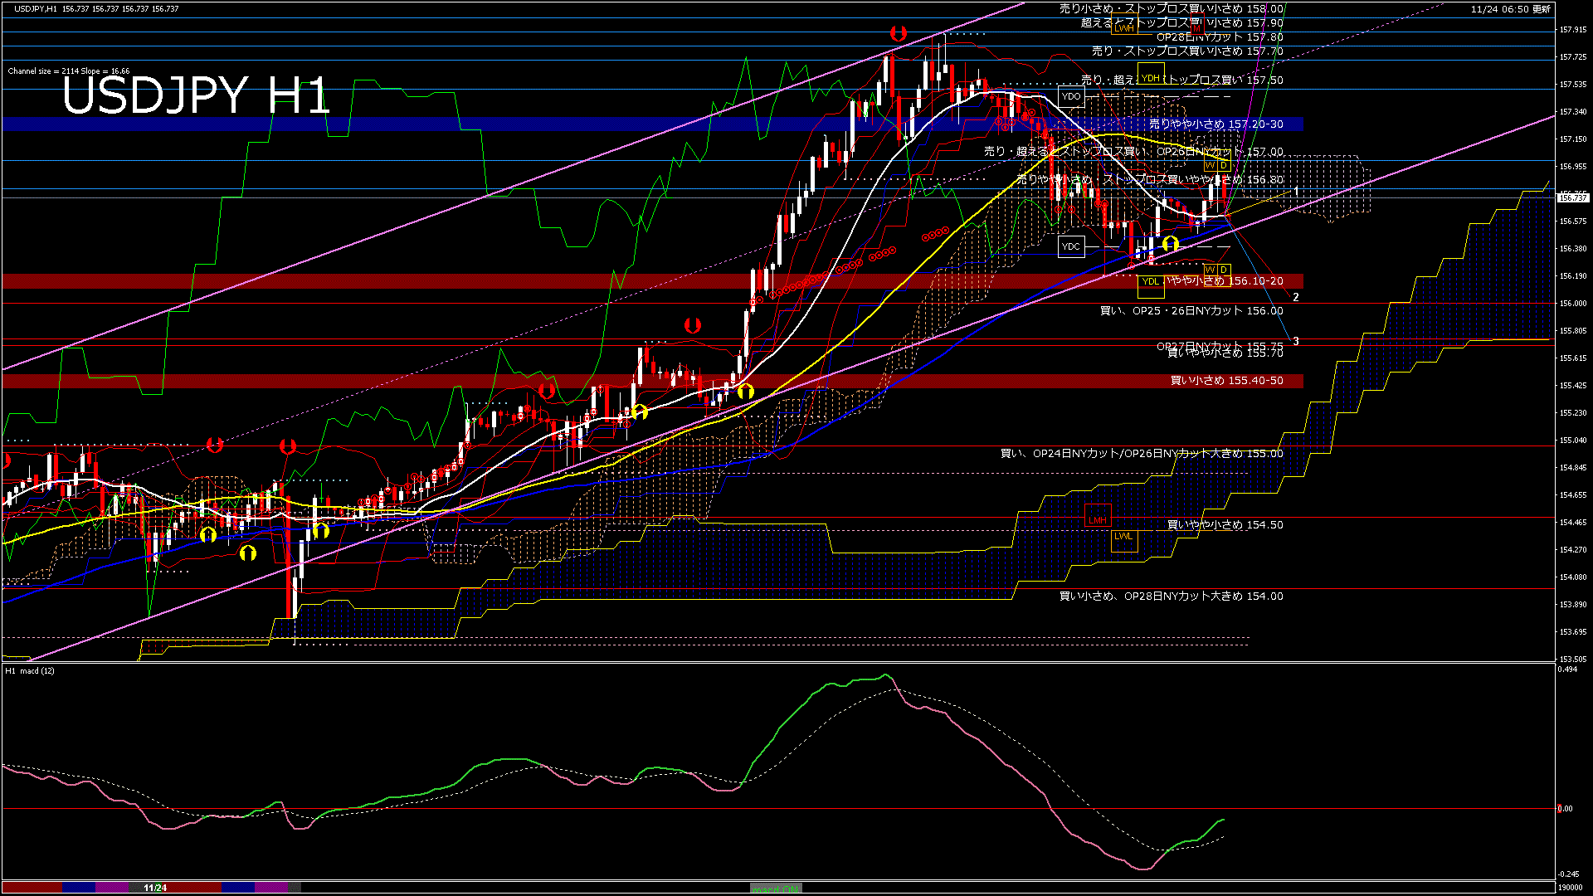The image size is (1593, 896).
Task: Click the red LMH label
Action: [1097, 520]
